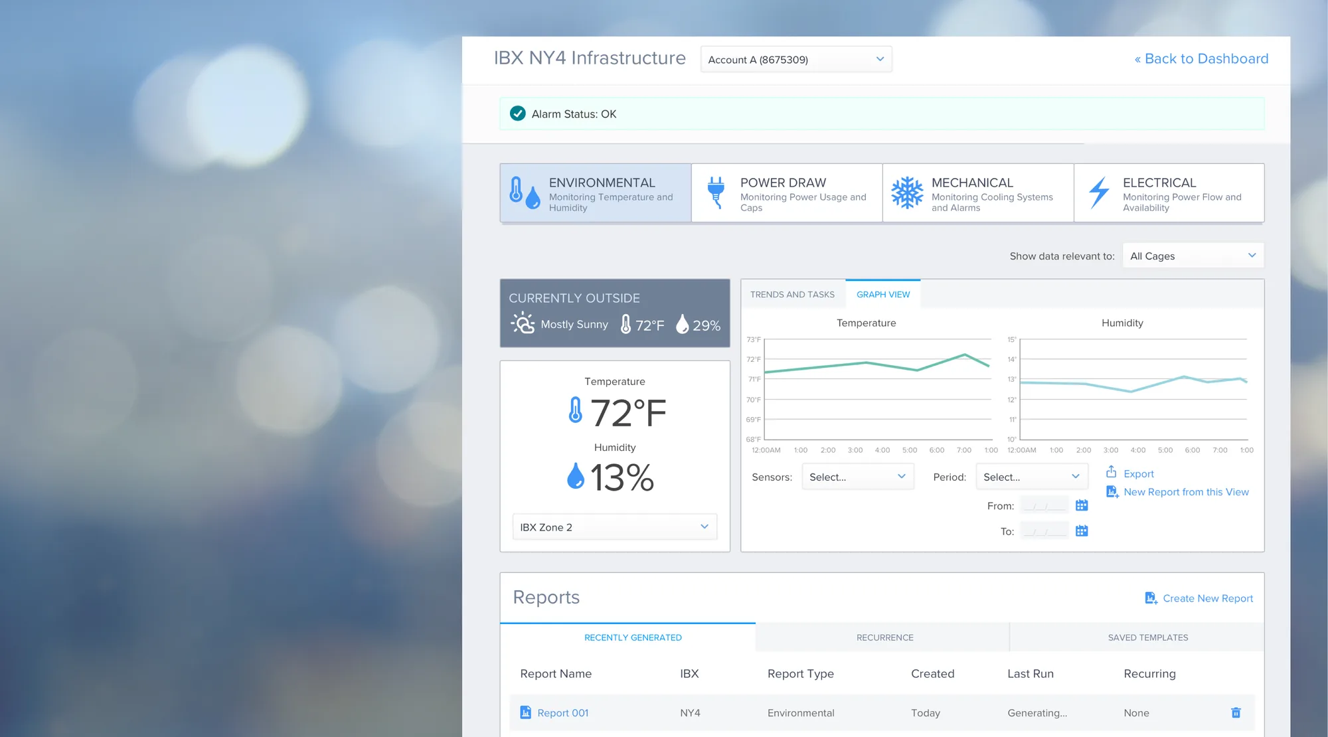Open the From date calendar picker
The height and width of the screenshot is (737, 1328).
click(x=1082, y=505)
